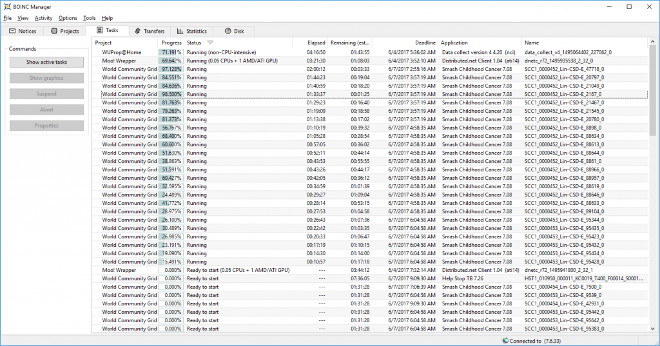This screenshot has width=660, height=346.
Task: Click Ready to start (0.05 CPUs + 1 AMD/ATI GPU)
Action: click(x=238, y=270)
